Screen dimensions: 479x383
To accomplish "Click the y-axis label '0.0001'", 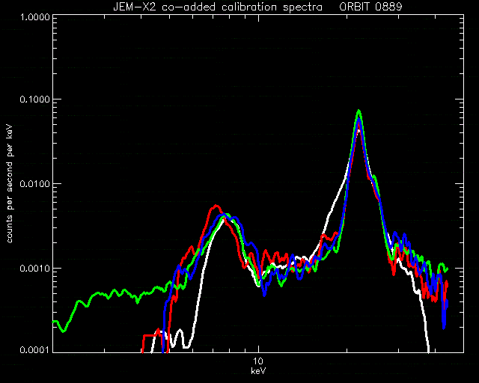I will pyautogui.click(x=34, y=349).
